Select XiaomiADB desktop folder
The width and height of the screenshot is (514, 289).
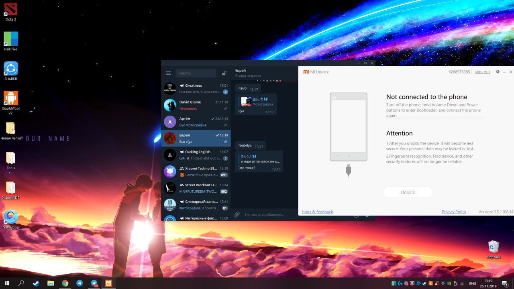(x=11, y=191)
